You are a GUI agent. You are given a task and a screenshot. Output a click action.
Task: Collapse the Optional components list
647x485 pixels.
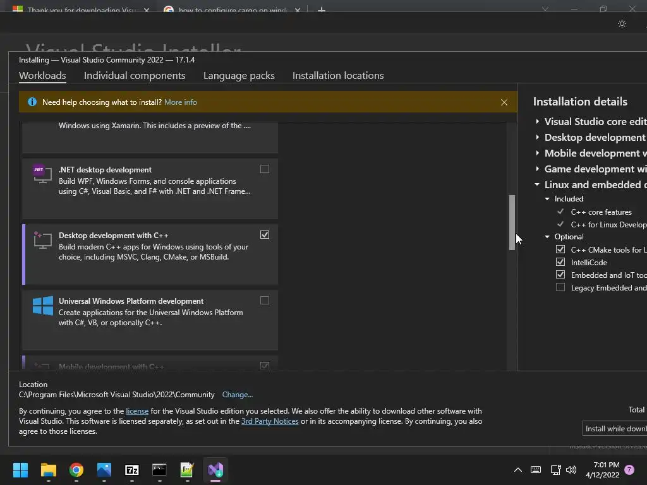pyautogui.click(x=547, y=237)
